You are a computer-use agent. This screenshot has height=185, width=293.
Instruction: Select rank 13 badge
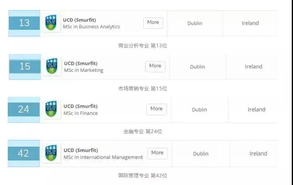click(24, 23)
